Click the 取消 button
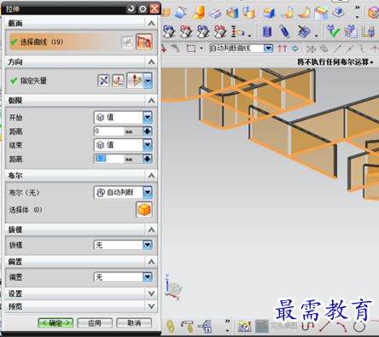379x337 pixels. tap(134, 322)
